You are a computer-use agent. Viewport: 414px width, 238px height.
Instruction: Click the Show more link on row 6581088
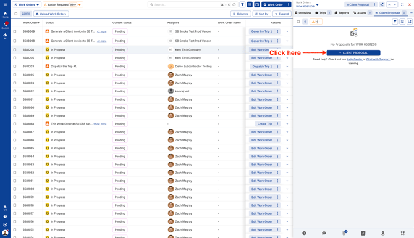tap(100, 124)
